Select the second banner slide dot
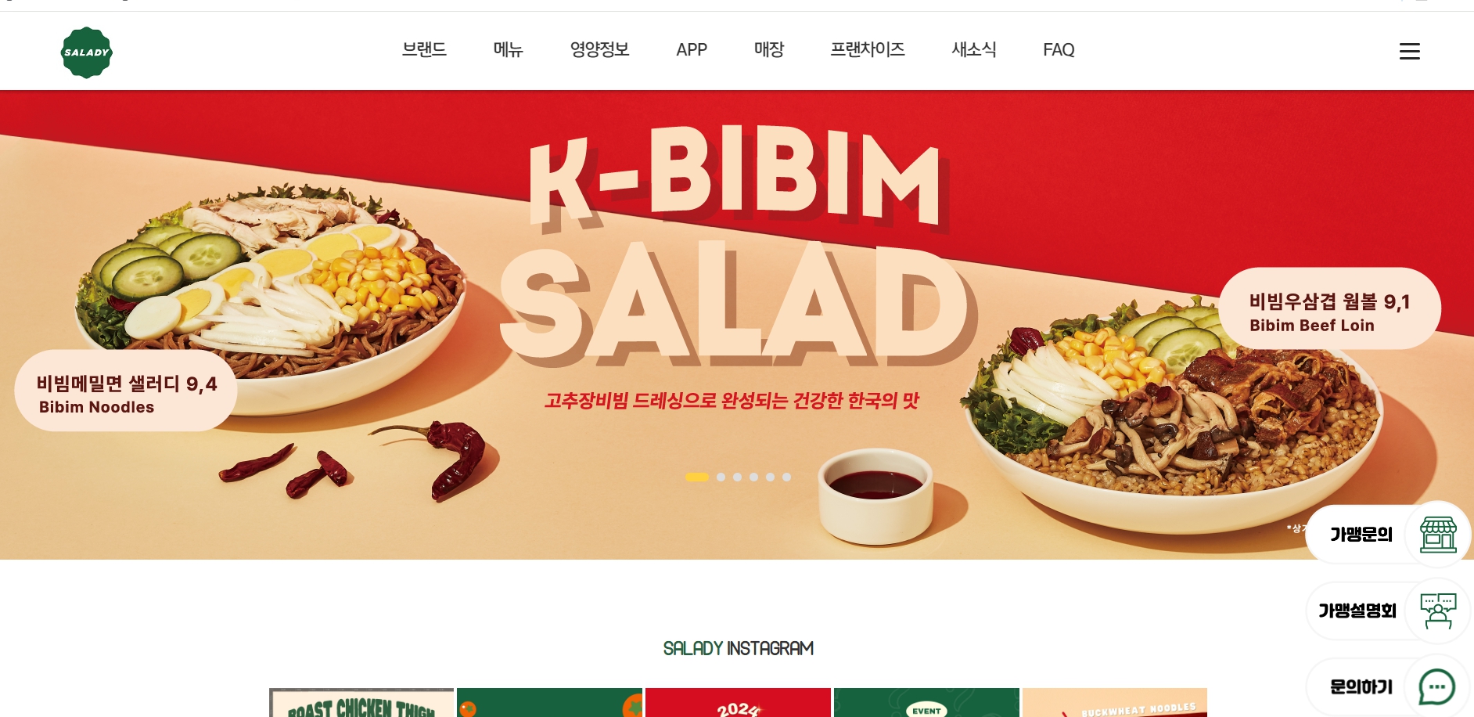The height and width of the screenshot is (717, 1474). (x=721, y=477)
